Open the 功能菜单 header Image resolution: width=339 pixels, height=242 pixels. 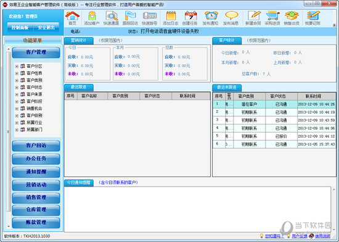33,41
